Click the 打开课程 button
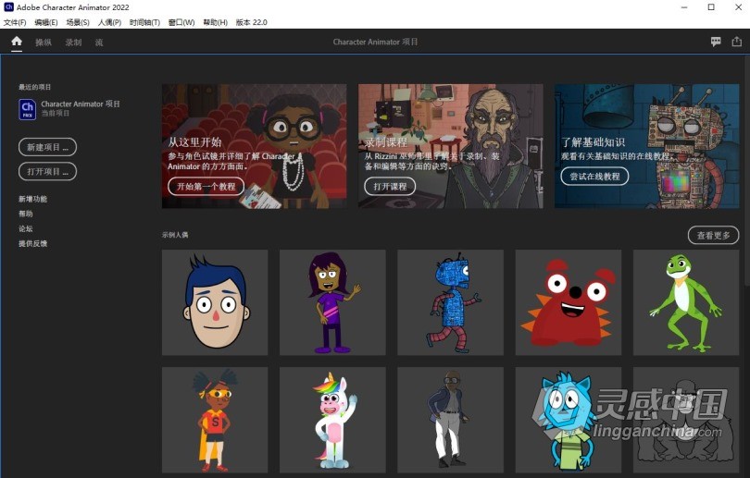Screen dimensions: 750x478 (390, 186)
